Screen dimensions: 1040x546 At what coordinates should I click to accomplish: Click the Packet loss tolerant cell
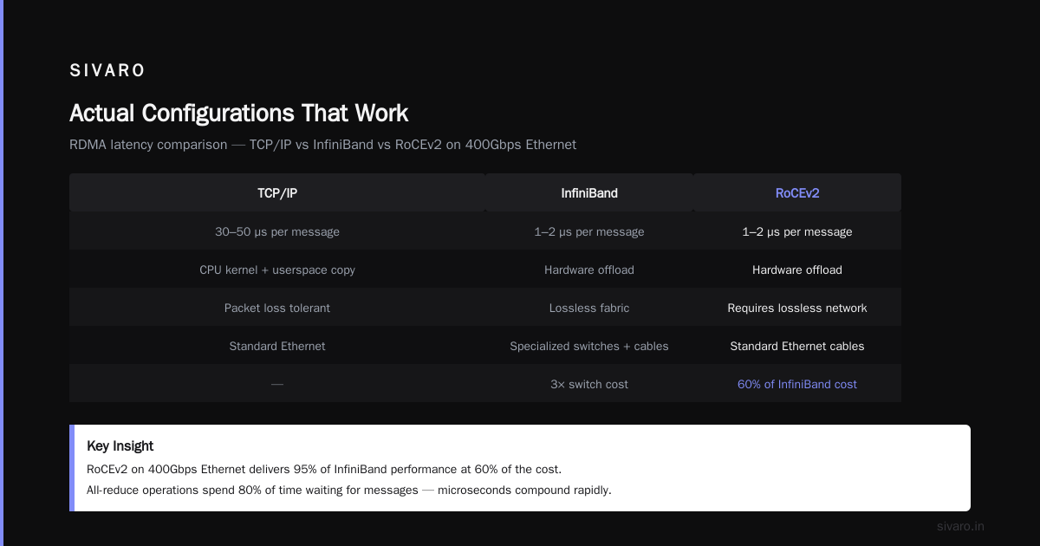[x=277, y=308]
